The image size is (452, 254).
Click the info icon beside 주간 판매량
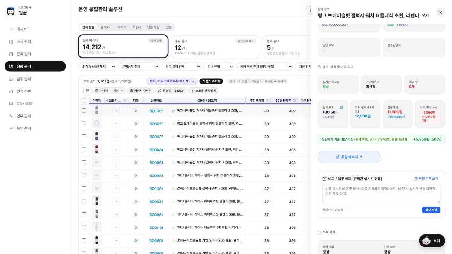tap(267, 100)
